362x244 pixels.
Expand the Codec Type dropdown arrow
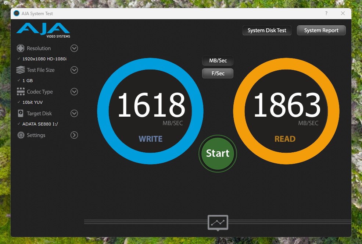click(74, 92)
